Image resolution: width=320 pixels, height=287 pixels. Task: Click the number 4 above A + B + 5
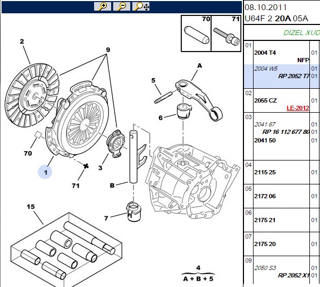coord(198,268)
